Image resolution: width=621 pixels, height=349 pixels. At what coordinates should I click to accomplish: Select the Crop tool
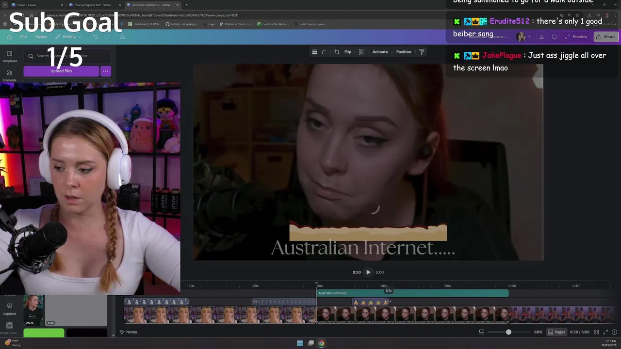pos(337,52)
